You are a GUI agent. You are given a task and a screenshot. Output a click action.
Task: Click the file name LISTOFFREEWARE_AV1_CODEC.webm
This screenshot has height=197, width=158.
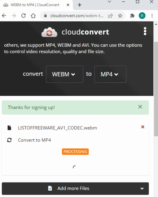click(58, 128)
